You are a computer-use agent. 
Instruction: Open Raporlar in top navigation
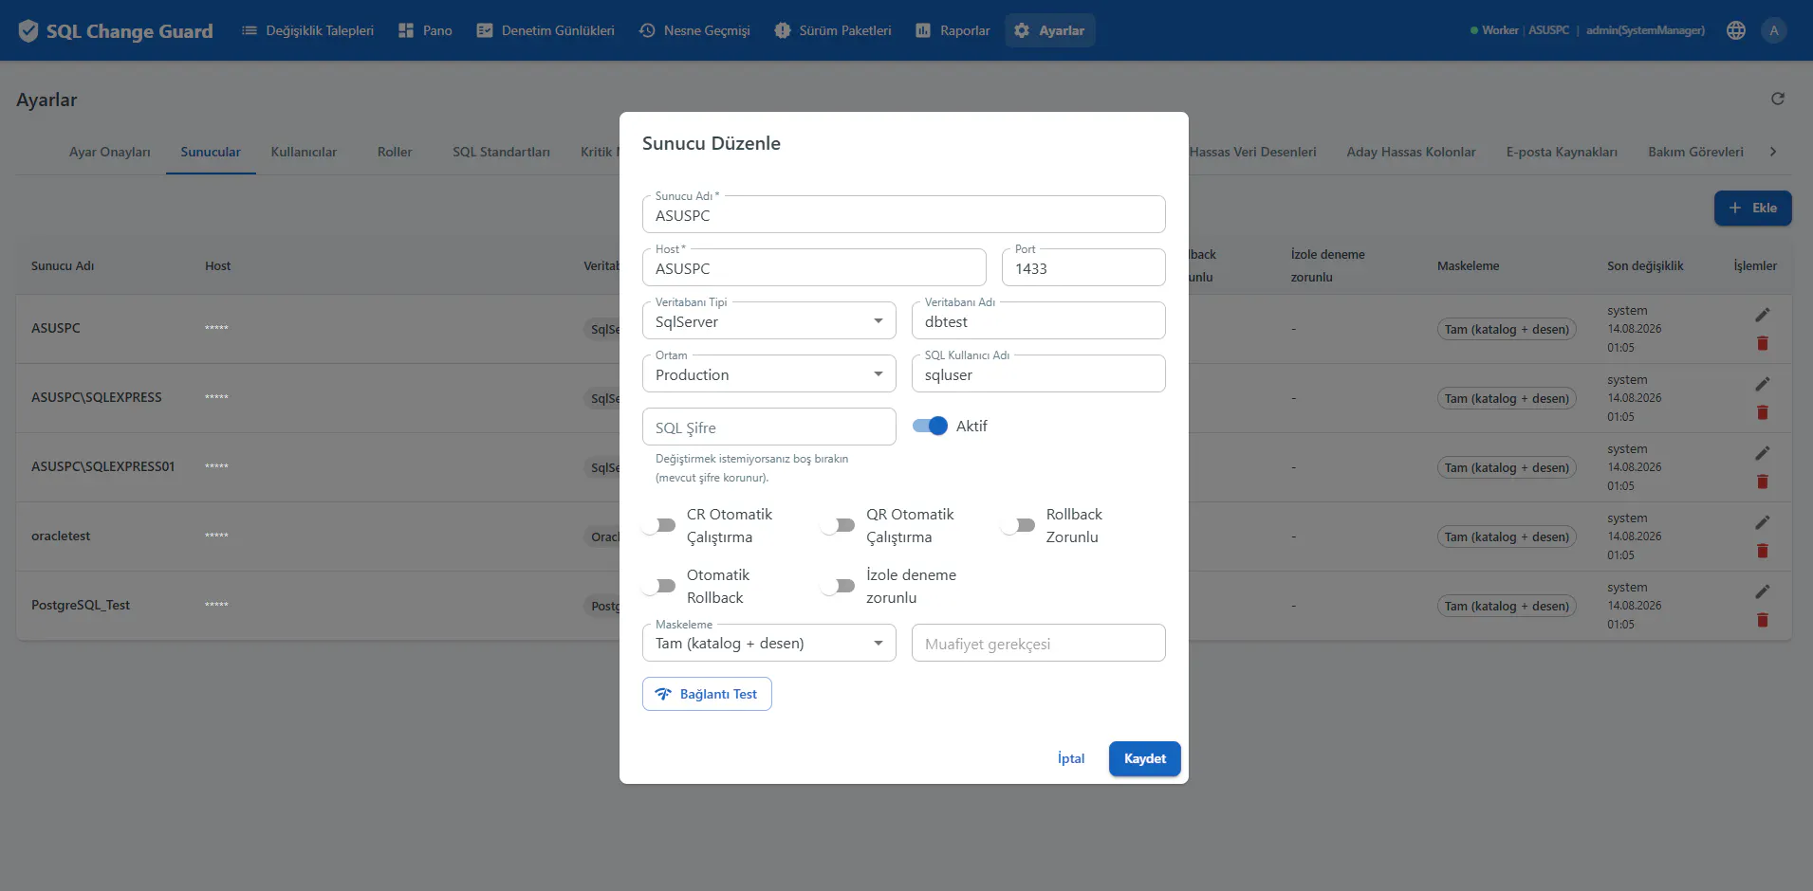953,30
